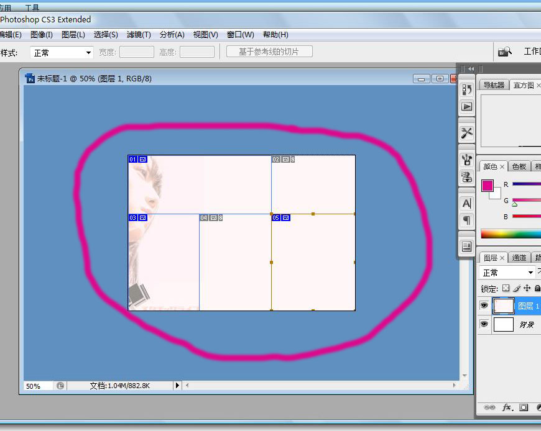Open the 滤镜(T) menu
Image resolution: width=541 pixels, height=431 pixels.
coord(139,34)
